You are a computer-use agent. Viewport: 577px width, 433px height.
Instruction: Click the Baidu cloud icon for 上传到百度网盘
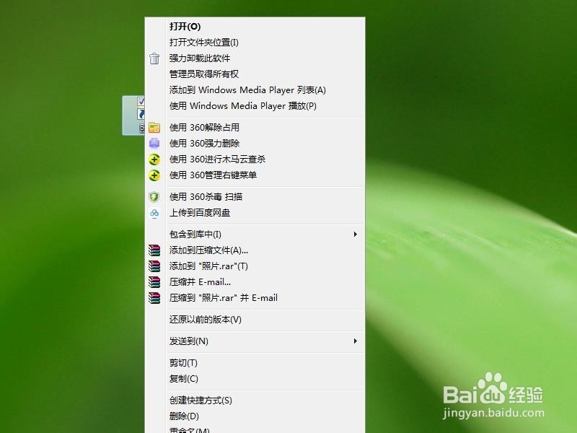tap(154, 213)
